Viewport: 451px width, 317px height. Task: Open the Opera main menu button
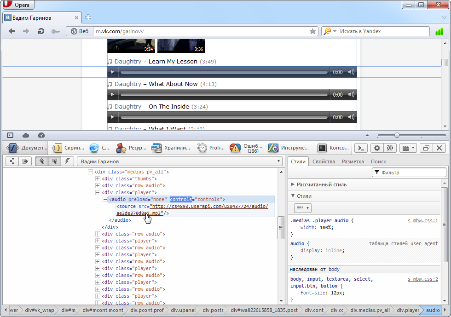(x=18, y=5)
